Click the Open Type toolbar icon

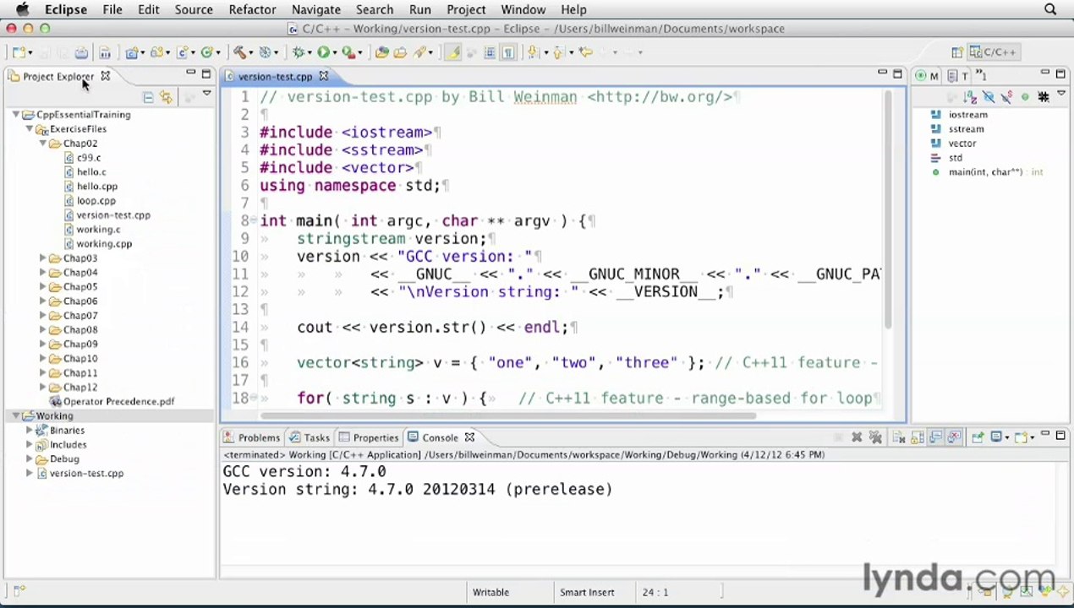tap(381, 52)
